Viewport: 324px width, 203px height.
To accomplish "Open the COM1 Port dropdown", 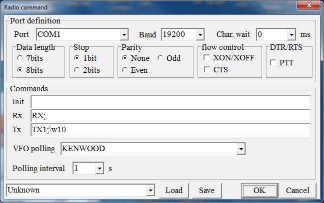I will 124,34.
